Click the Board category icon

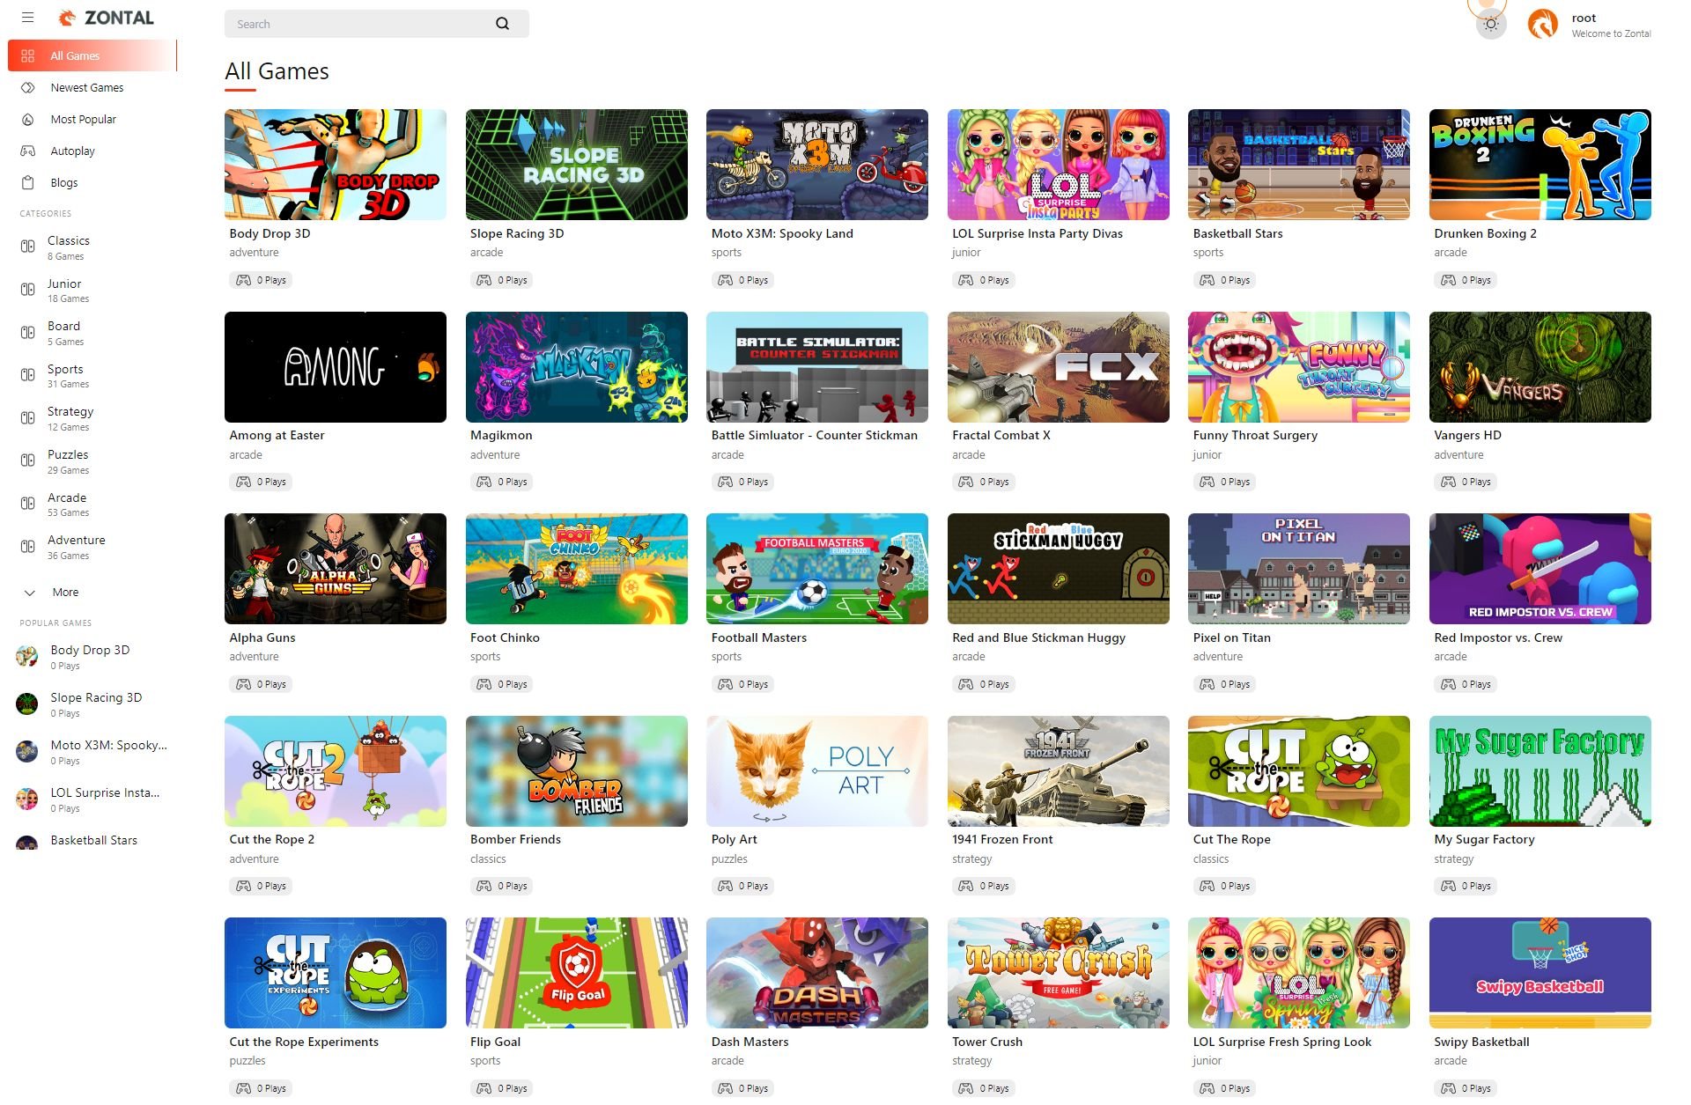(27, 332)
